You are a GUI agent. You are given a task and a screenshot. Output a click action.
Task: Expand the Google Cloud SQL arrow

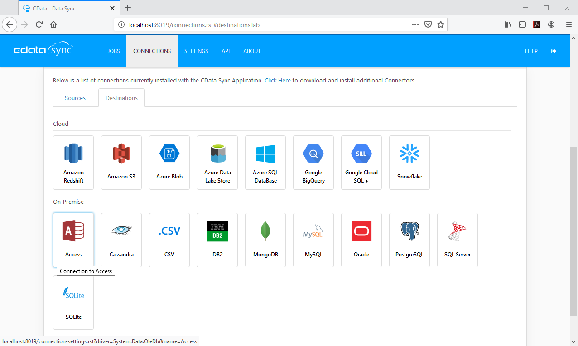tap(367, 181)
